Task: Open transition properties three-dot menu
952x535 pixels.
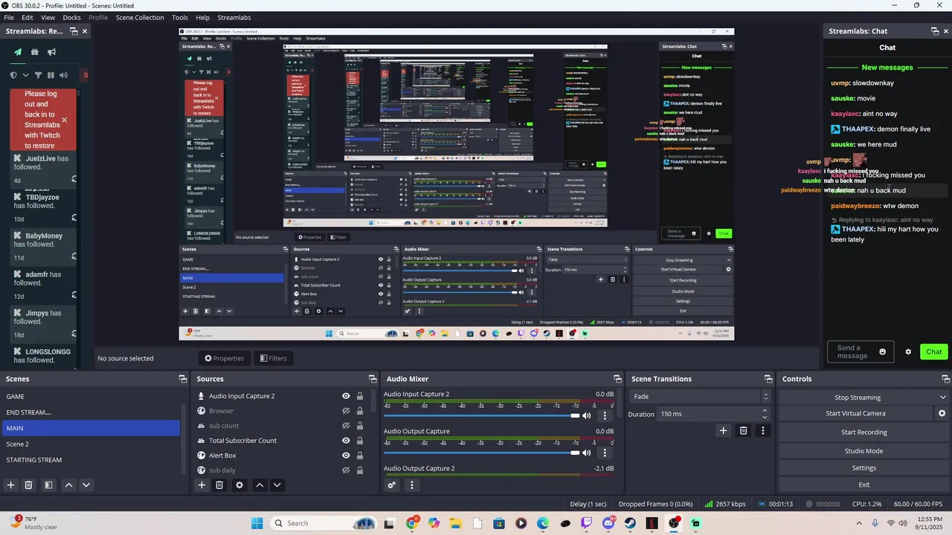Action: tap(762, 430)
